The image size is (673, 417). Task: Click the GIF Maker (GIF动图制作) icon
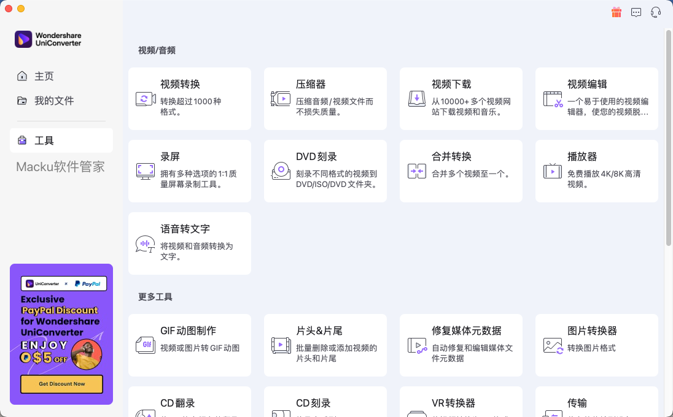146,345
